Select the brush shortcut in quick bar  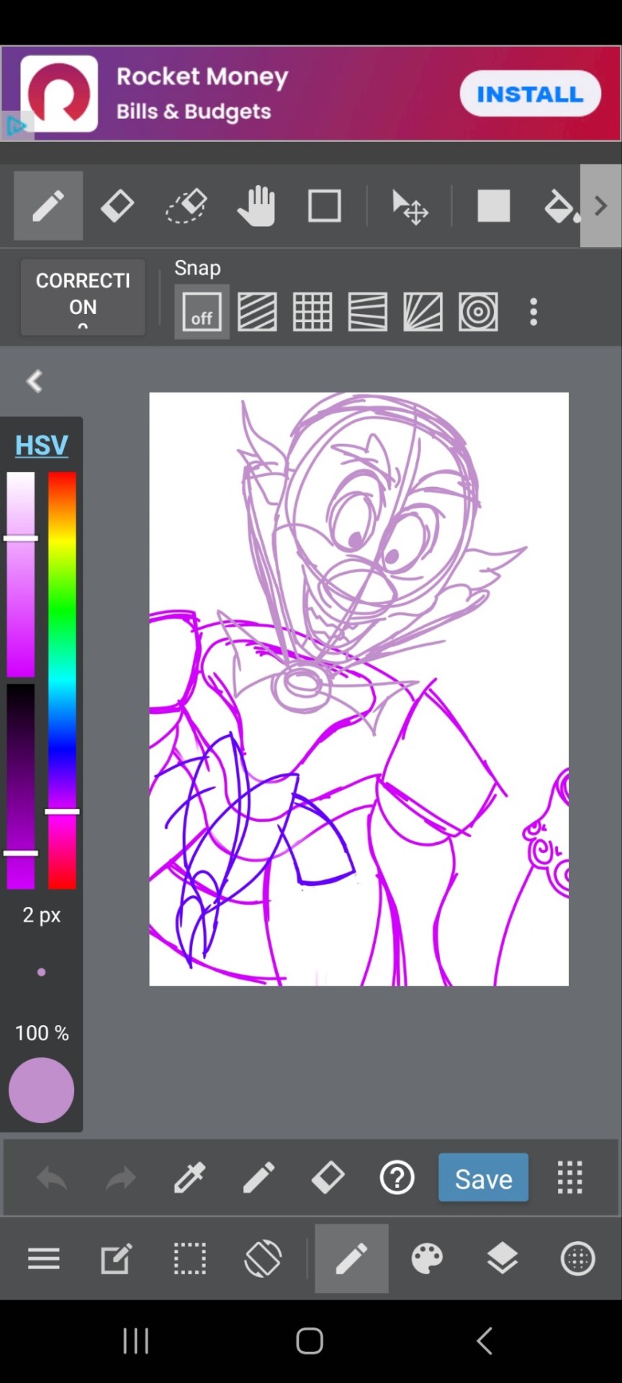258,1178
